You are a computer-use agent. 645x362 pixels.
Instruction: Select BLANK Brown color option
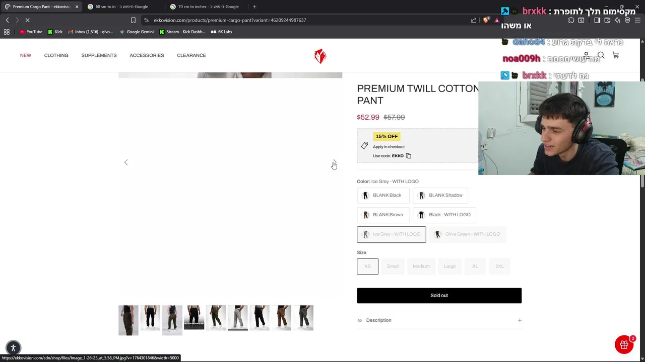tap(383, 215)
